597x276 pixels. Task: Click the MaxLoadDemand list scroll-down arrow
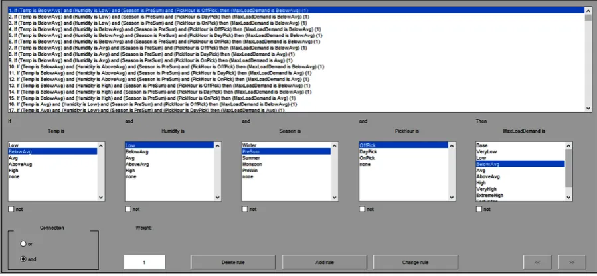569,198
